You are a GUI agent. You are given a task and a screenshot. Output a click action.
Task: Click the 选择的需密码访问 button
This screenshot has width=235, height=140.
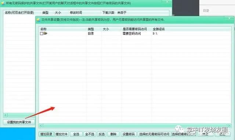coord(184,134)
